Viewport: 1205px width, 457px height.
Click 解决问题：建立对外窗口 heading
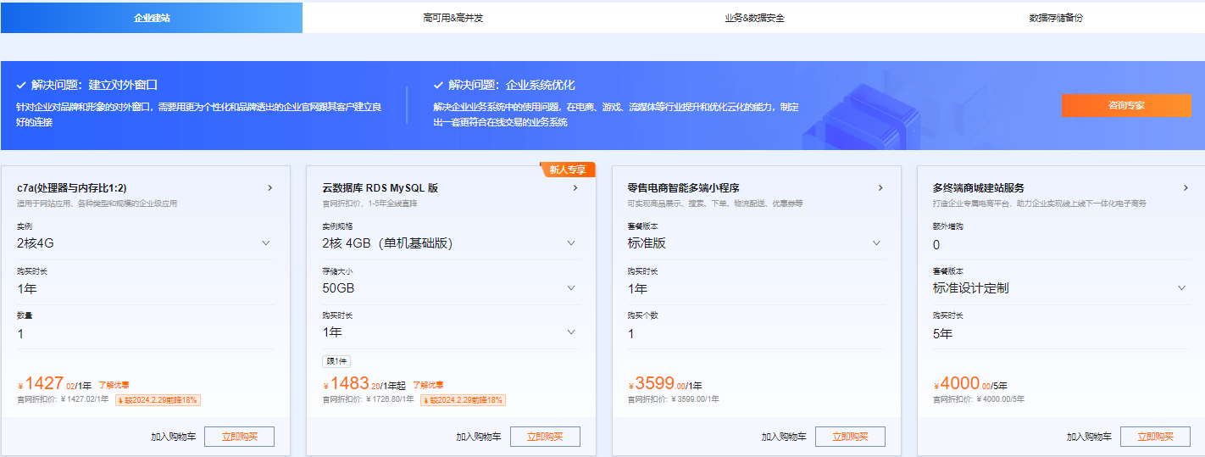point(95,85)
